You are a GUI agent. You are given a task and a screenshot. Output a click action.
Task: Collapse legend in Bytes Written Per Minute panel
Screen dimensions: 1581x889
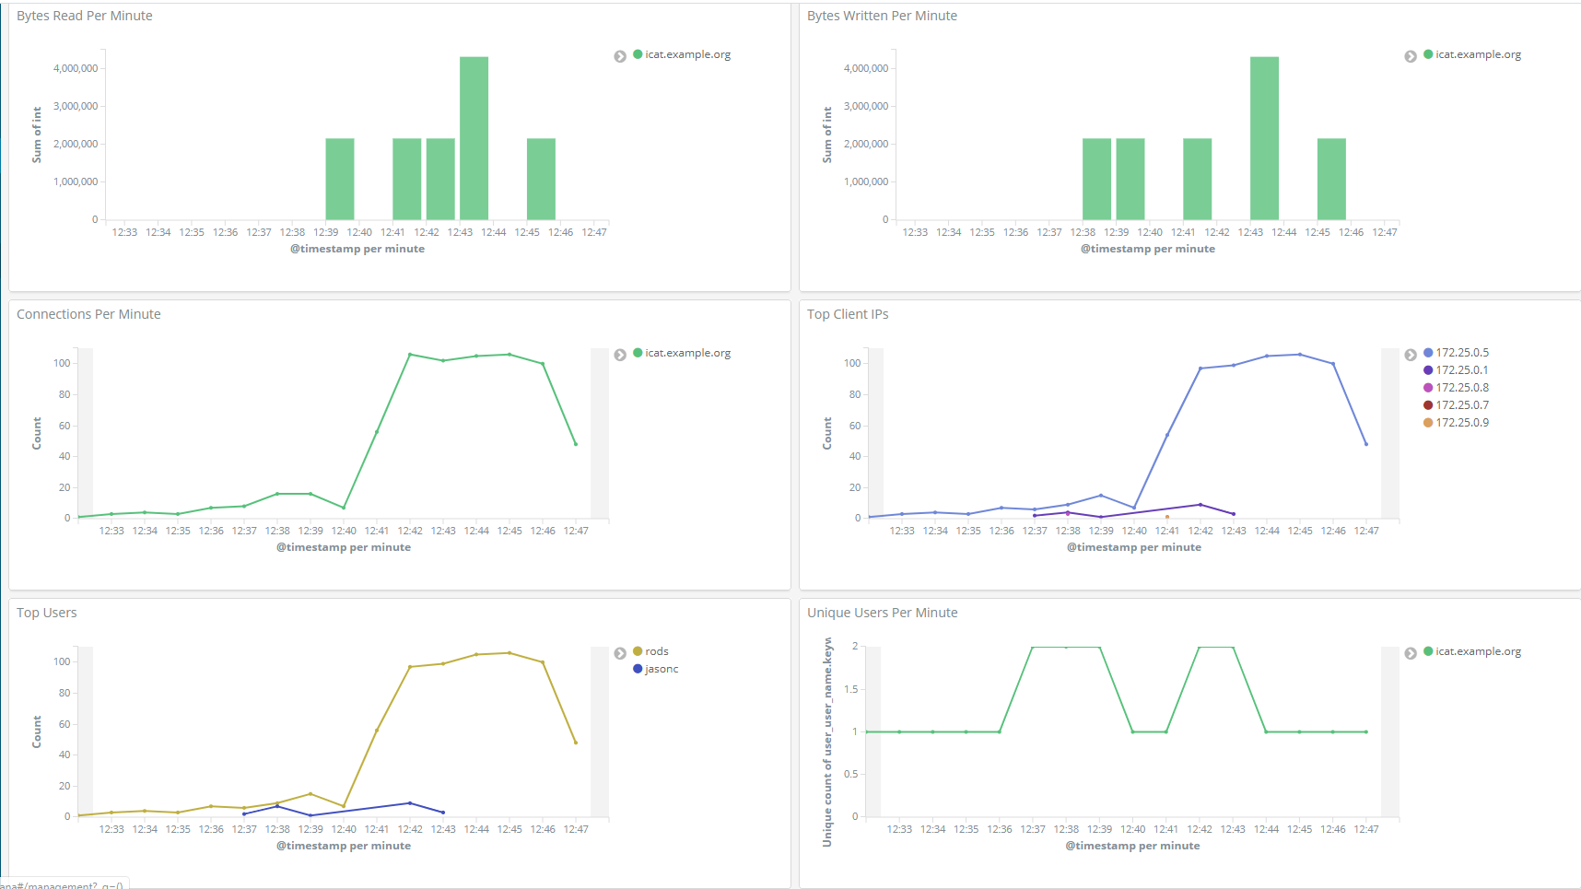pos(1411,56)
